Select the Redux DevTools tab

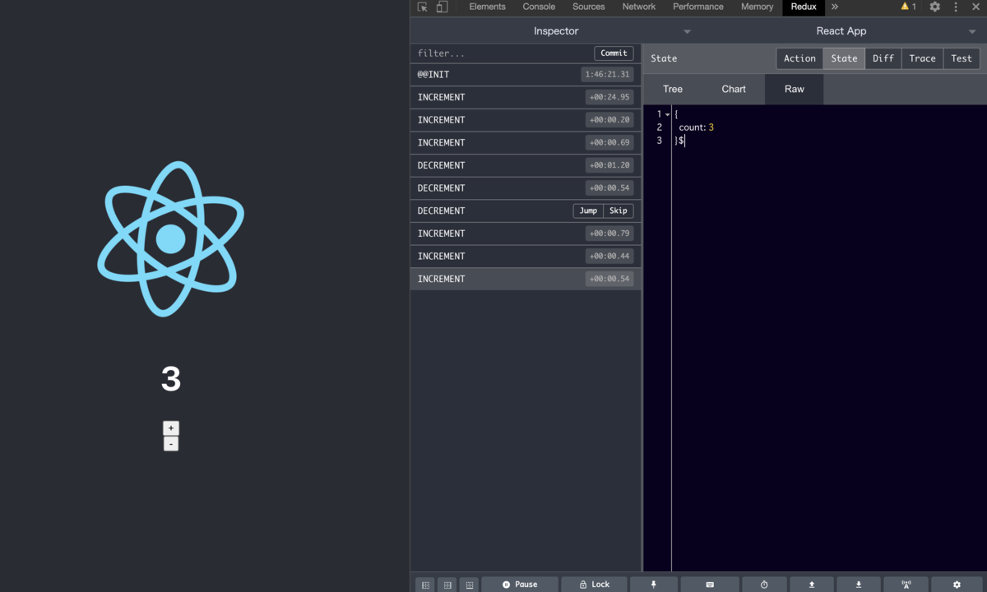point(804,7)
